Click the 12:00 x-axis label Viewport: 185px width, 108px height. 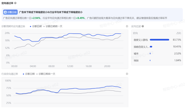click(x=70, y=66)
